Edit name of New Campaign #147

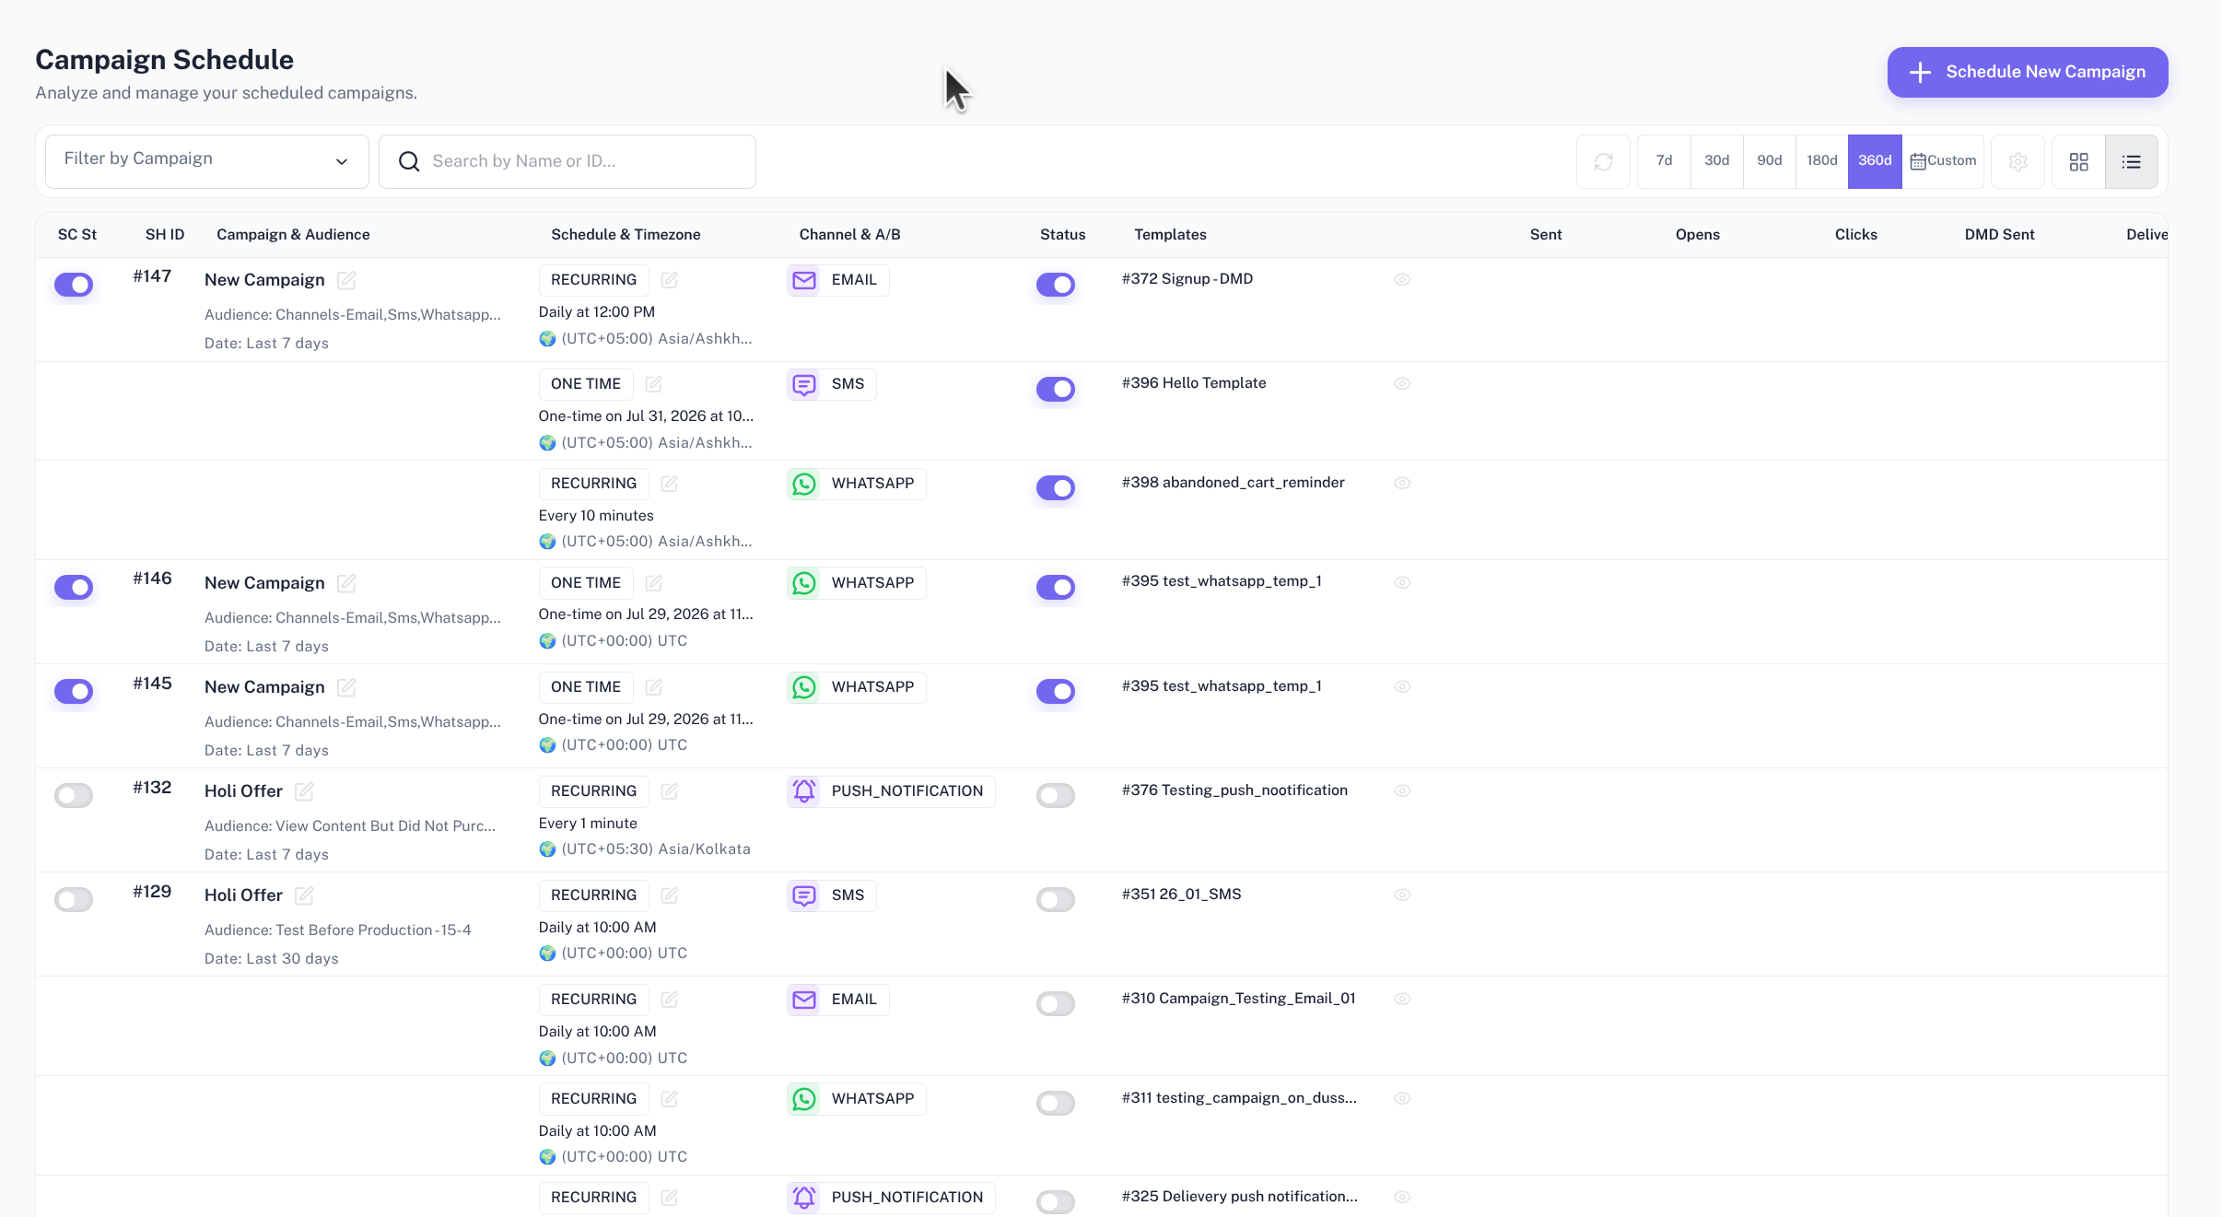tap(346, 280)
